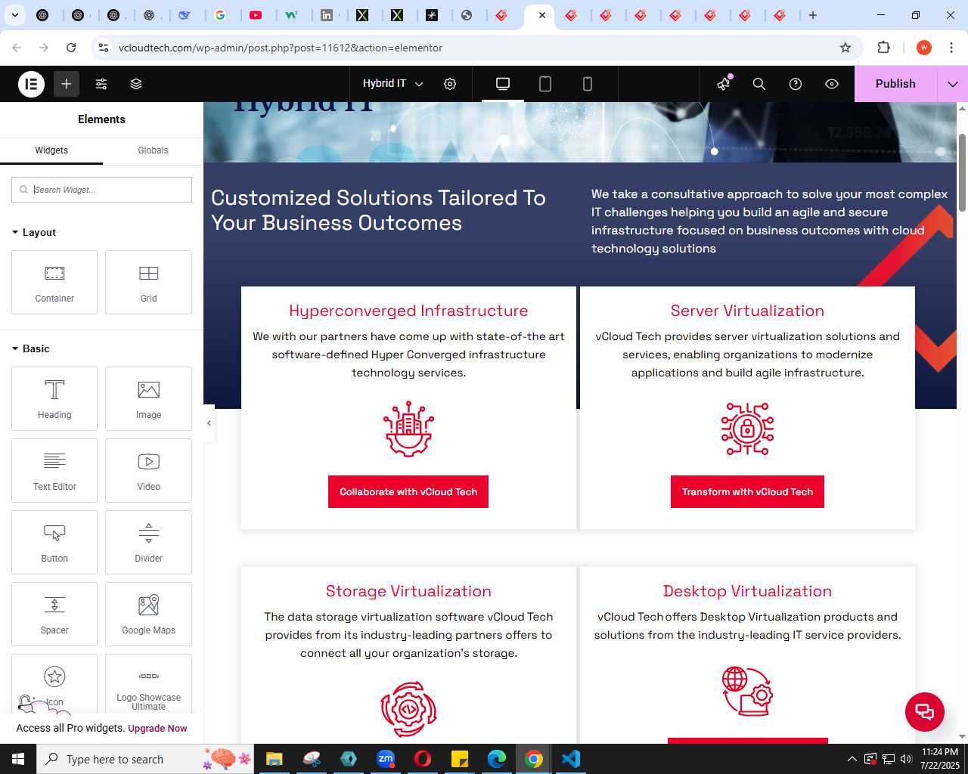
Task: Open page settings gear icon
Action: (450, 84)
